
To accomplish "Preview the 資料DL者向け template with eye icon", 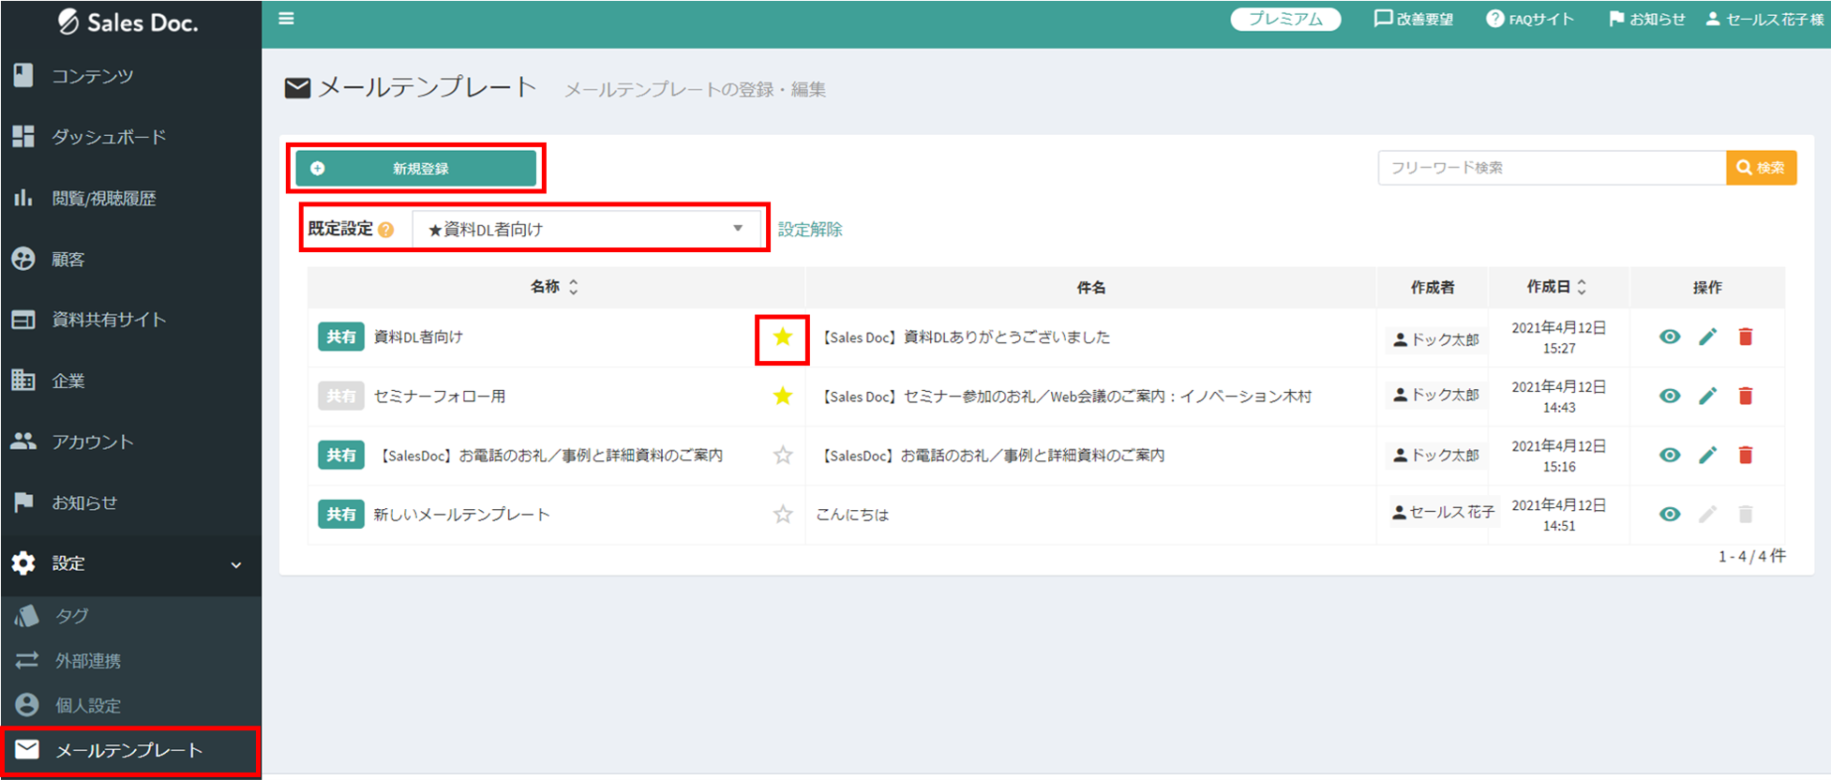I will [1670, 337].
